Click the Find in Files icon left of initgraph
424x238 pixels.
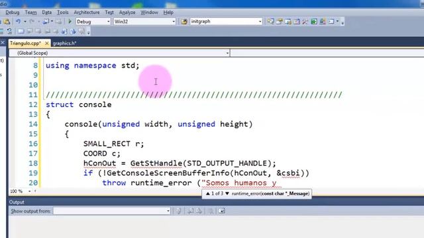(x=184, y=22)
